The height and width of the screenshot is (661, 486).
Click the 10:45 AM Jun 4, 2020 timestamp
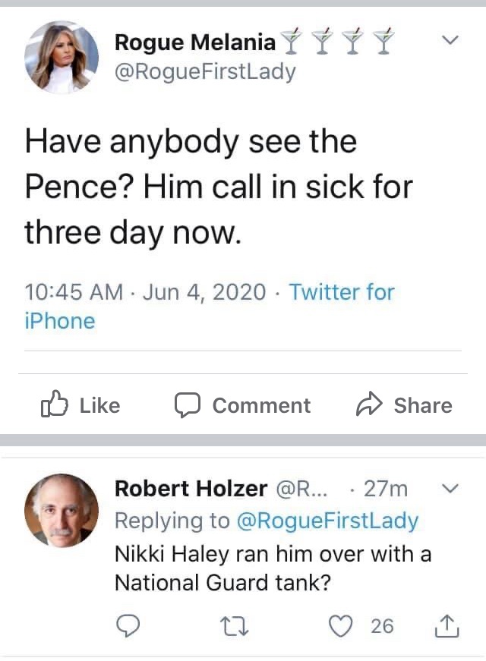[x=146, y=292]
